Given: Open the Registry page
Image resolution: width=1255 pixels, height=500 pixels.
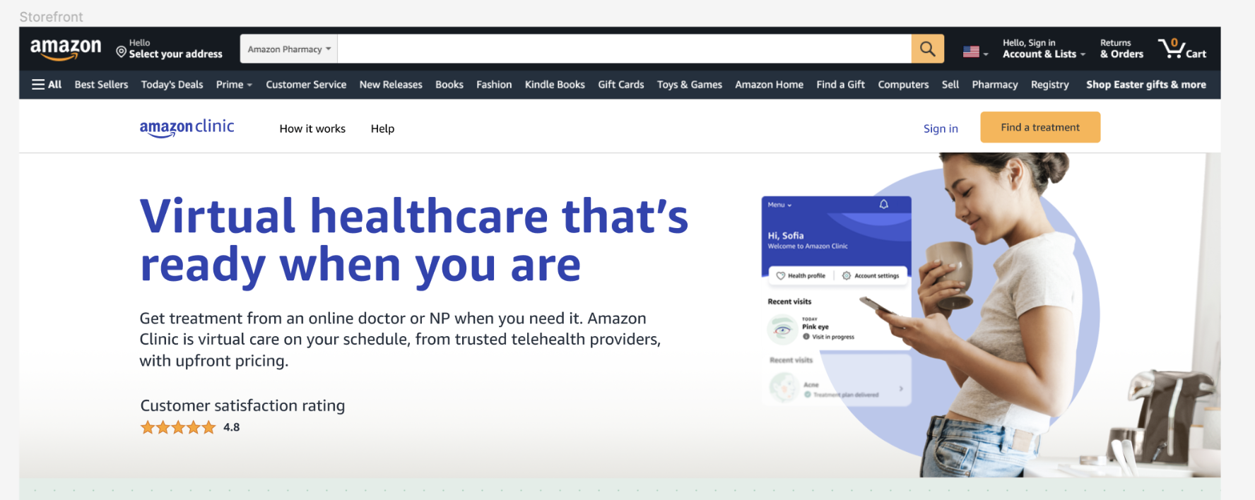Looking at the screenshot, I should pyautogui.click(x=1049, y=85).
